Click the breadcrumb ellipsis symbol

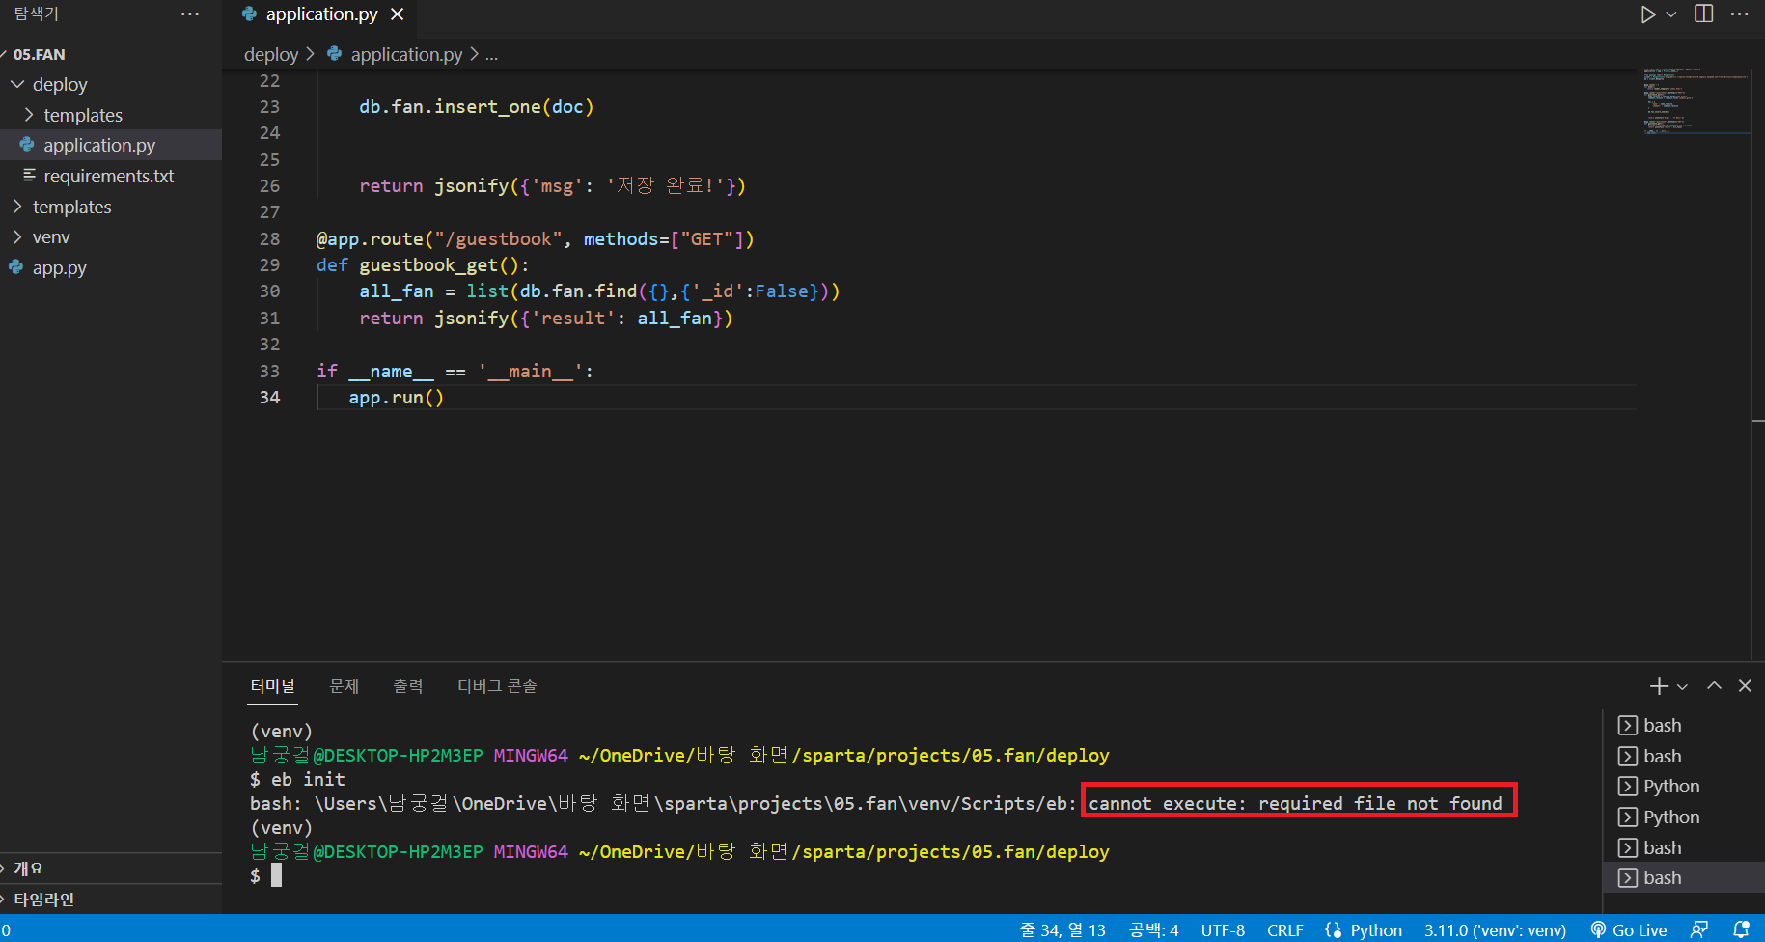tap(491, 55)
